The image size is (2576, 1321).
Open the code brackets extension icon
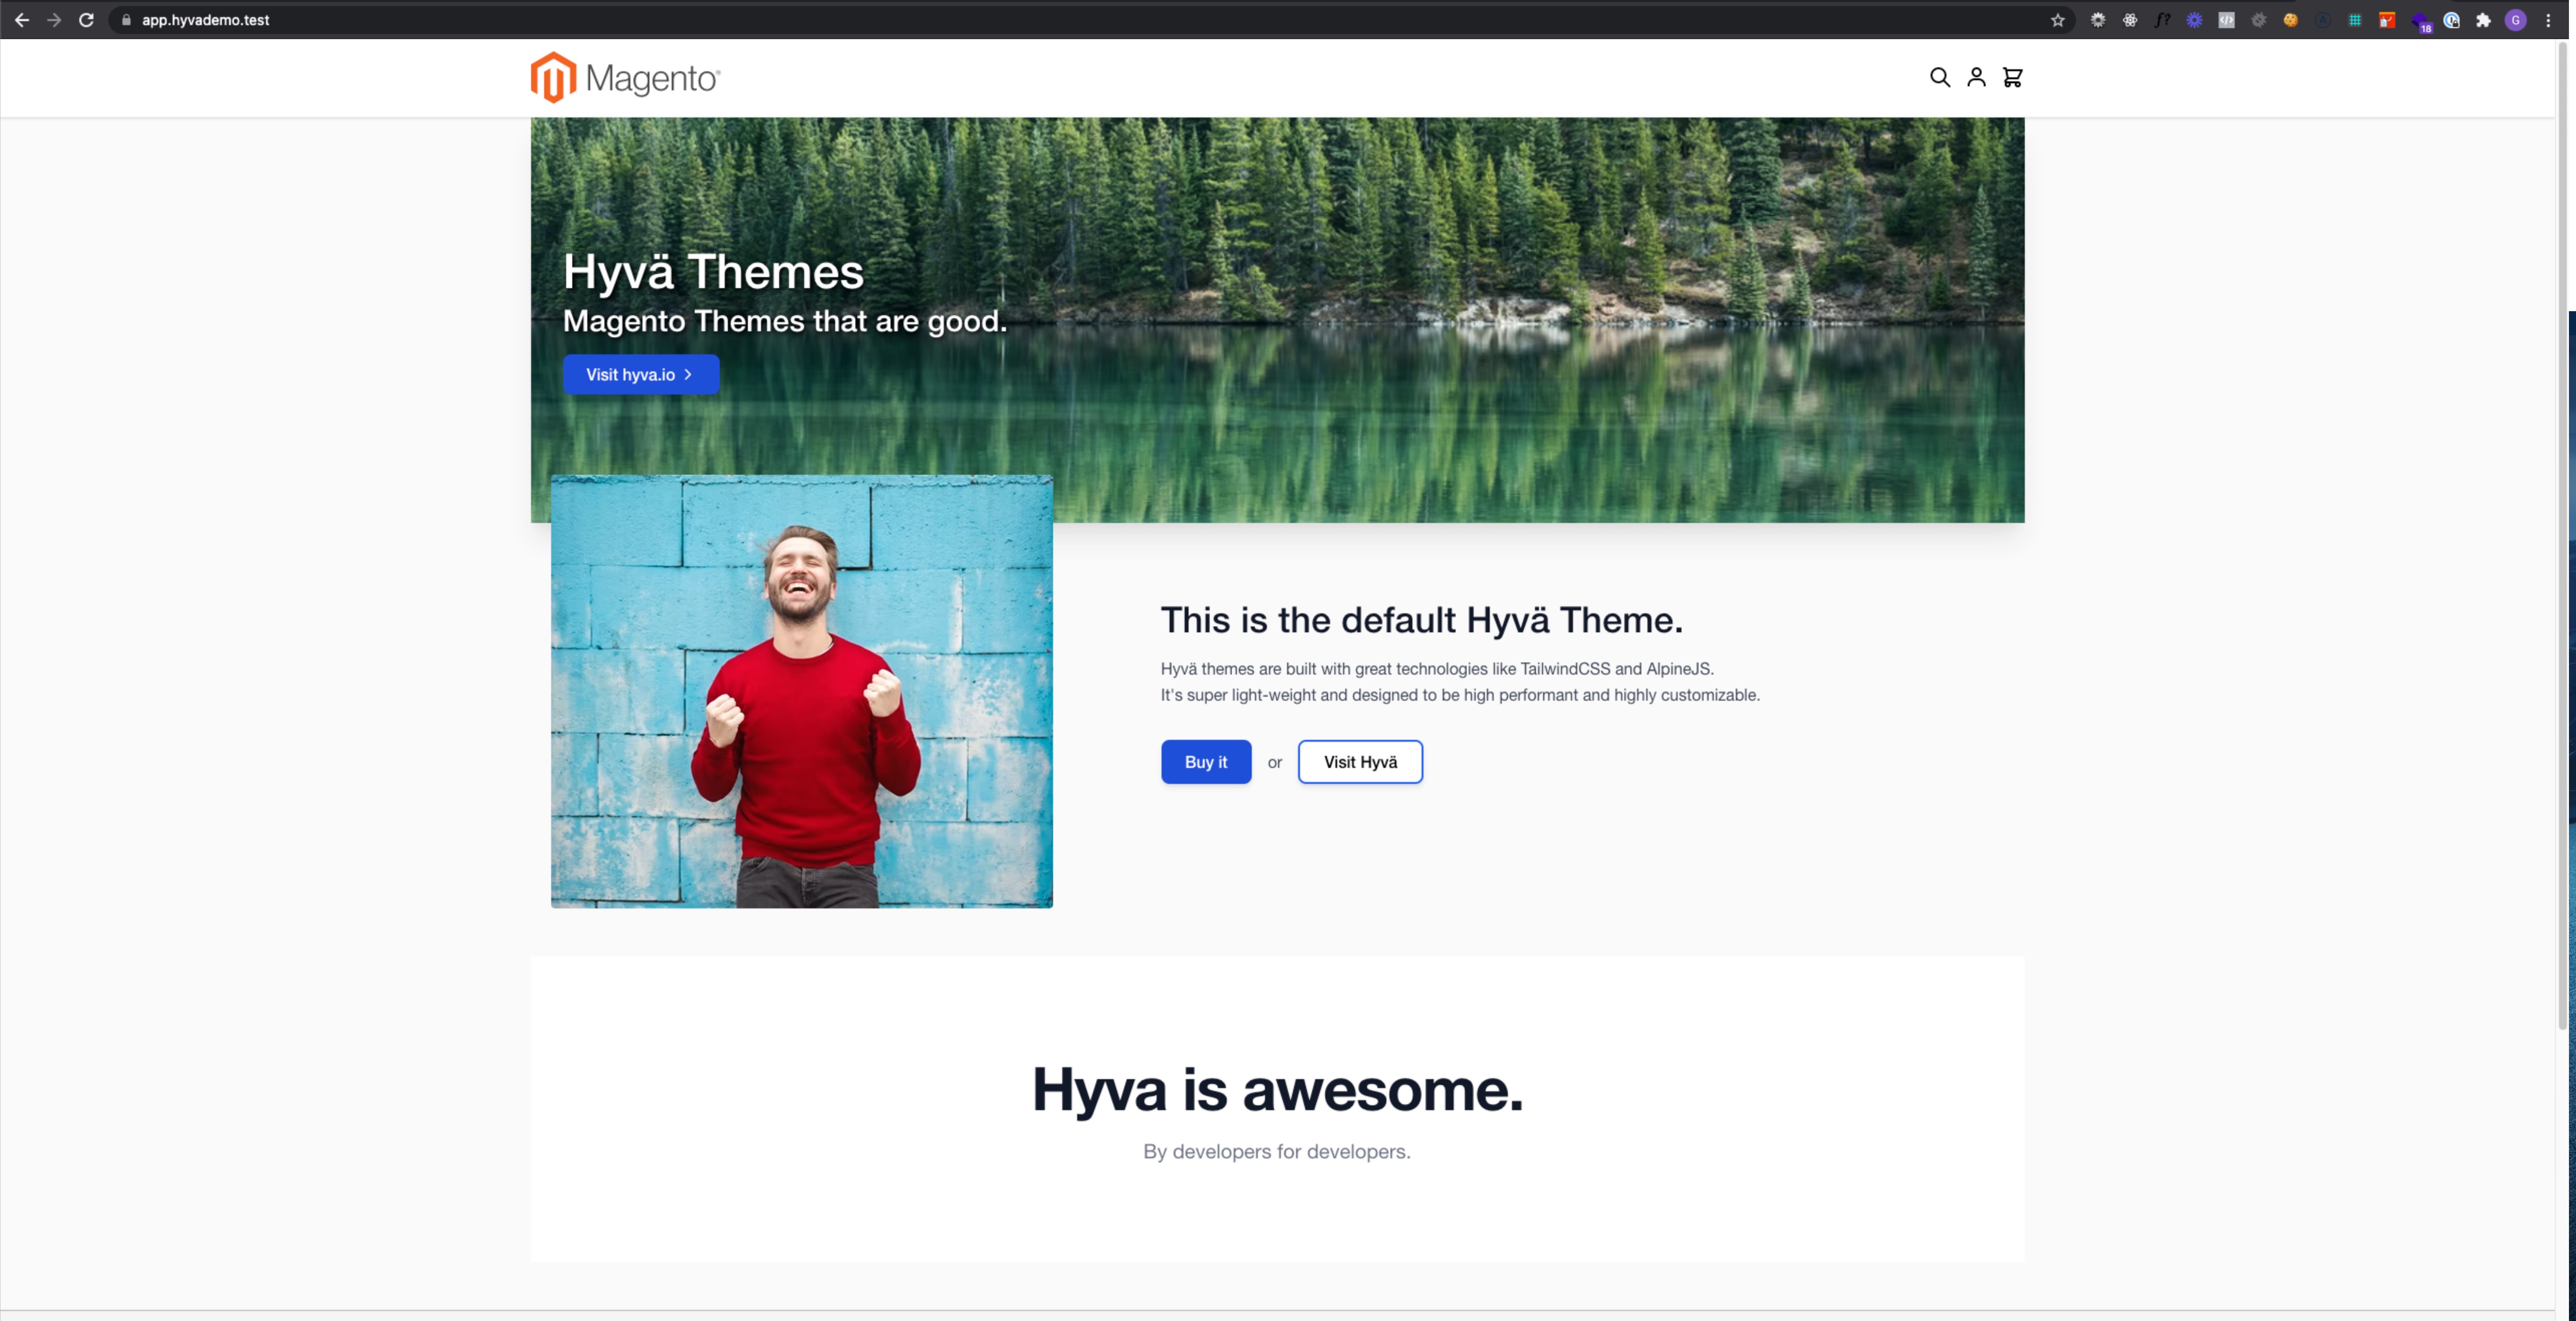click(x=2226, y=20)
